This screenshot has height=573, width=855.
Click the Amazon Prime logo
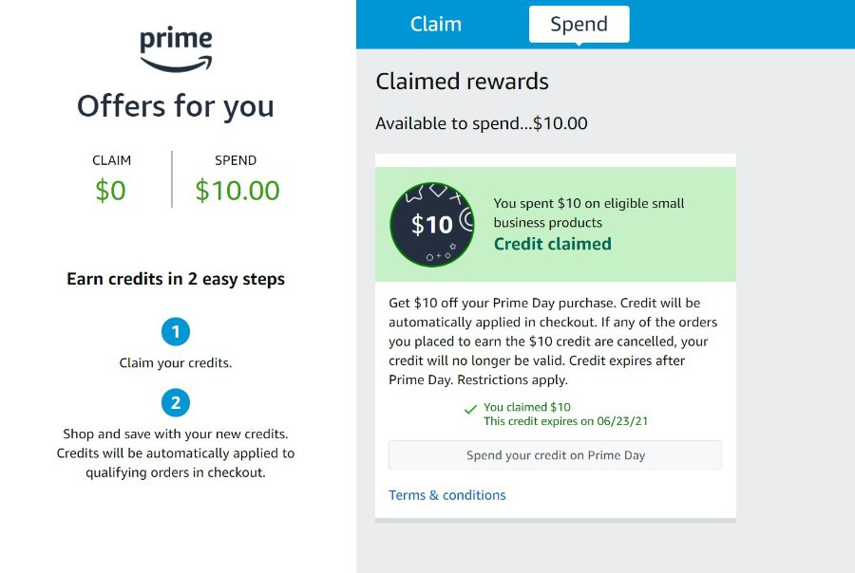(176, 49)
